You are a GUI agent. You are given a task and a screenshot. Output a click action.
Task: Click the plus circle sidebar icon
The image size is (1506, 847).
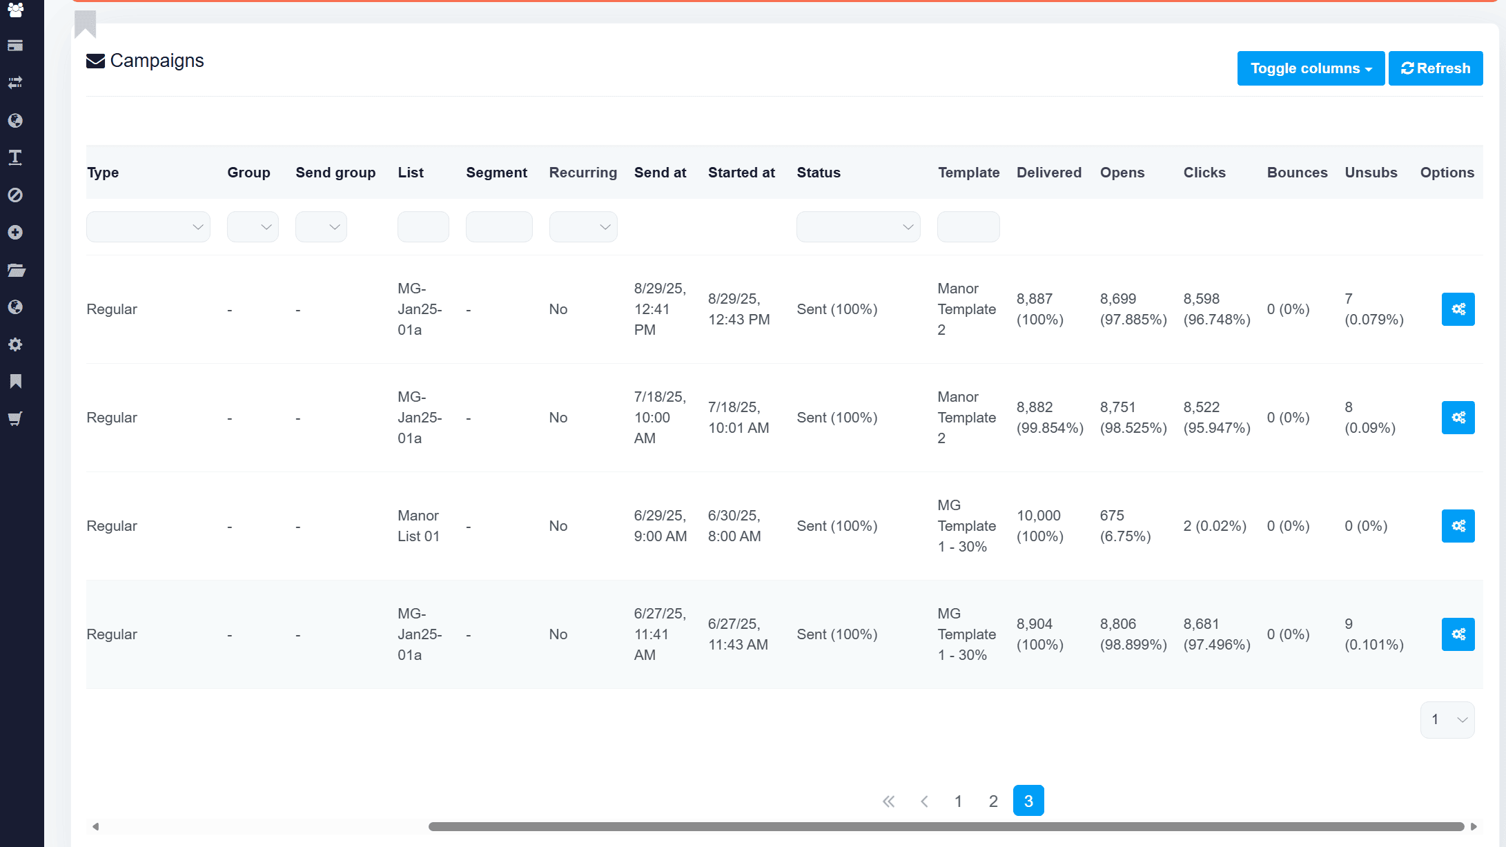(15, 232)
